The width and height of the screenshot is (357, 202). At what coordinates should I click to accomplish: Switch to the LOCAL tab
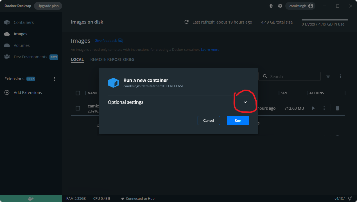[77, 59]
